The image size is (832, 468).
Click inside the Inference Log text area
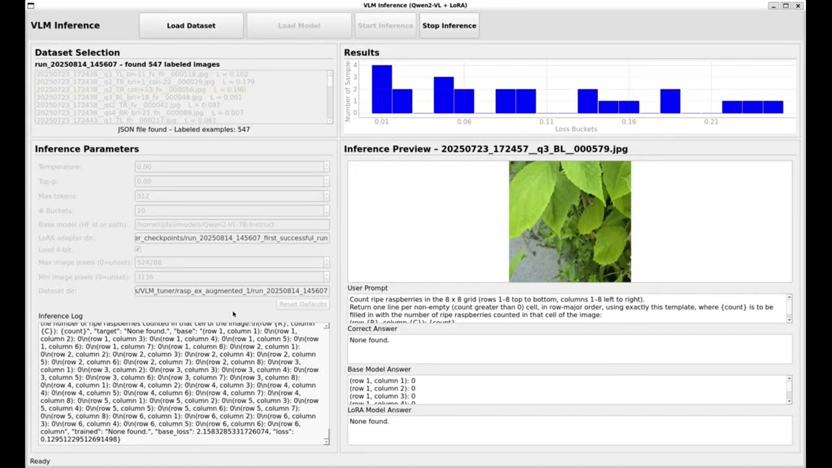[180, 383]
